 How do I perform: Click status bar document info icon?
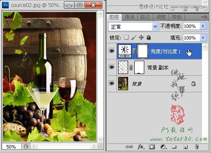click(x=26, y=146)
